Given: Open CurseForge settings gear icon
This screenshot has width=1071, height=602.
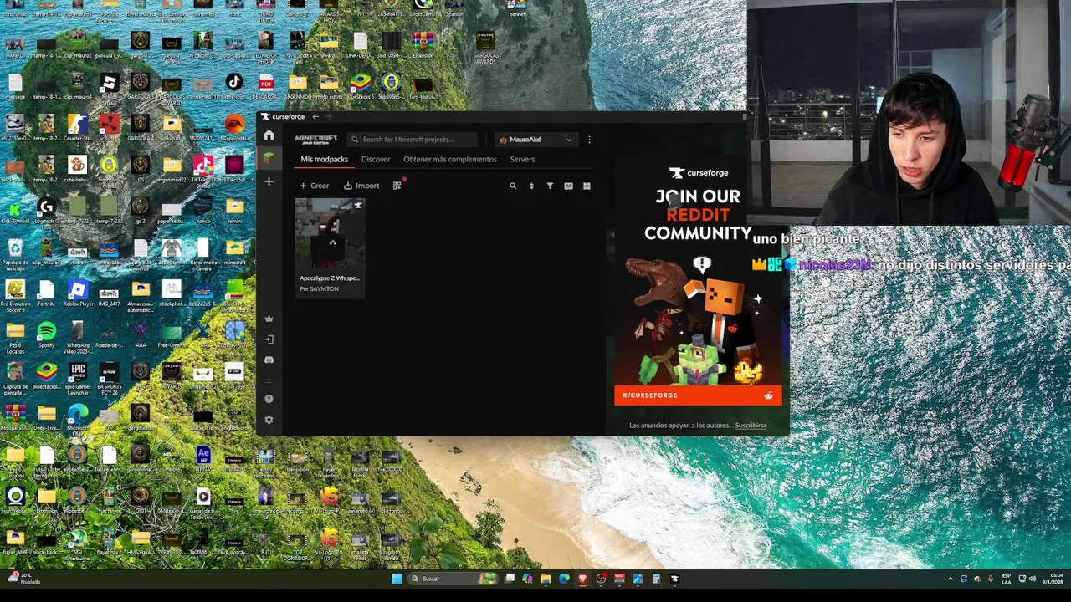Looking at the screenshot, I should (269, 420).
